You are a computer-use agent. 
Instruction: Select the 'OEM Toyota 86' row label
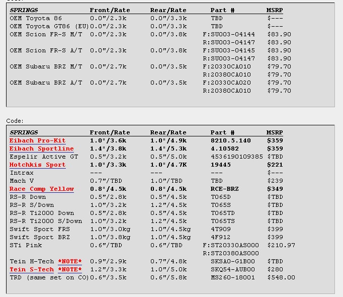[x=36, y=18]
